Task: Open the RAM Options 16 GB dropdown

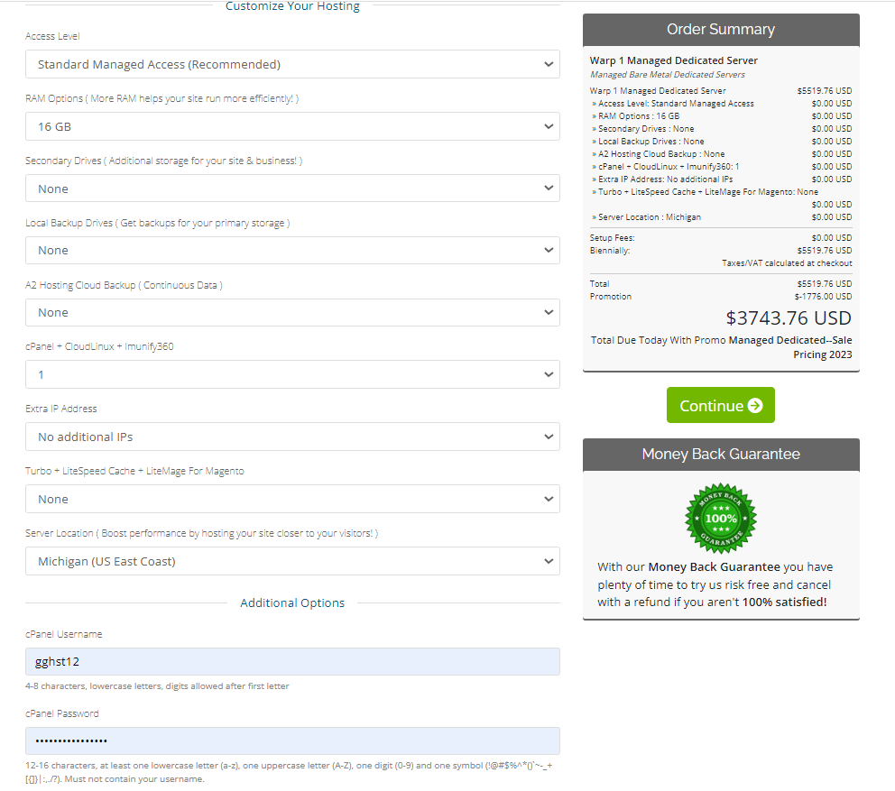Action: tap(292, 126)
